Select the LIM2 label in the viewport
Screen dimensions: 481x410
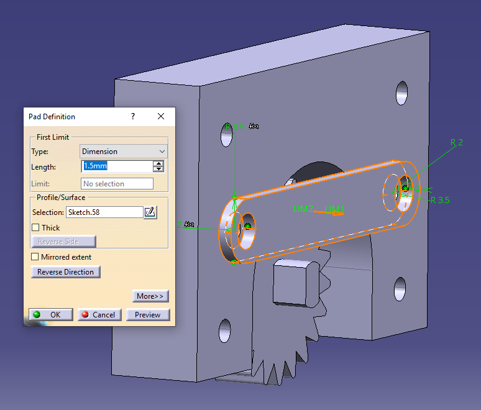click(303, 209)
